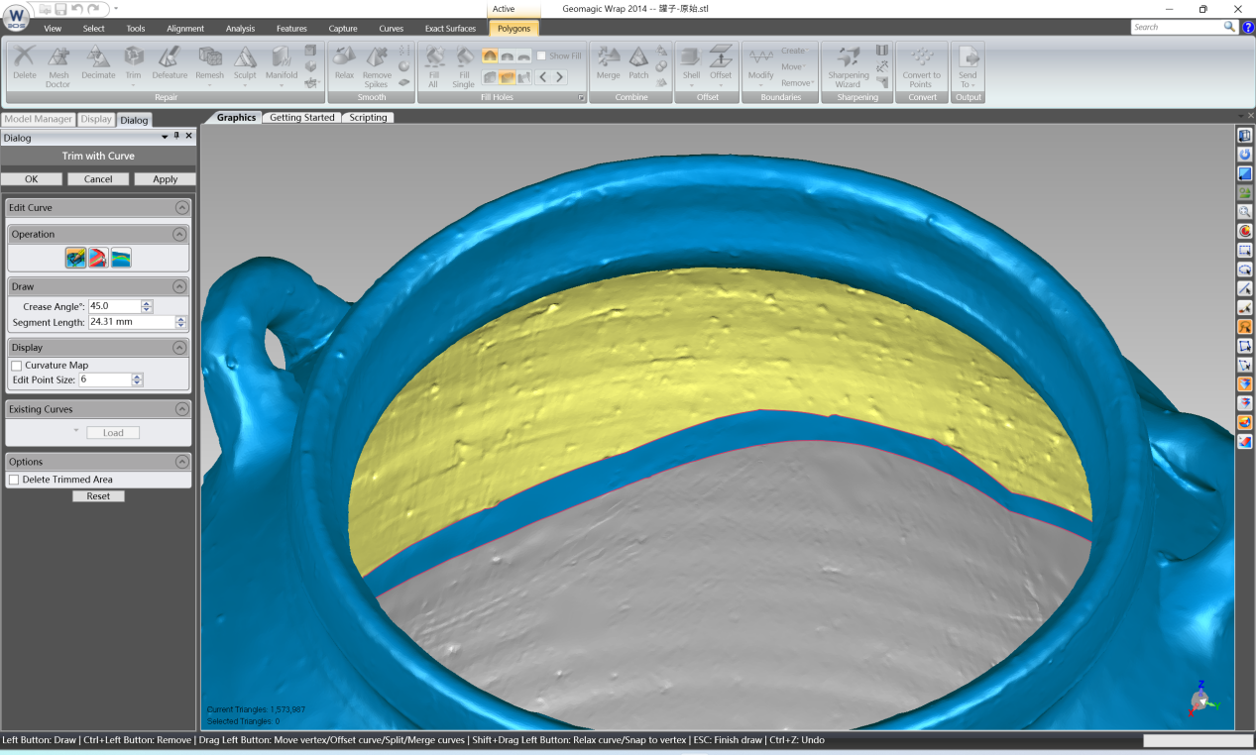The image size is (1256, 755).
Task: Select the Mesh Doctor tool
Action: pyautogui.click(x=57, y=67)
